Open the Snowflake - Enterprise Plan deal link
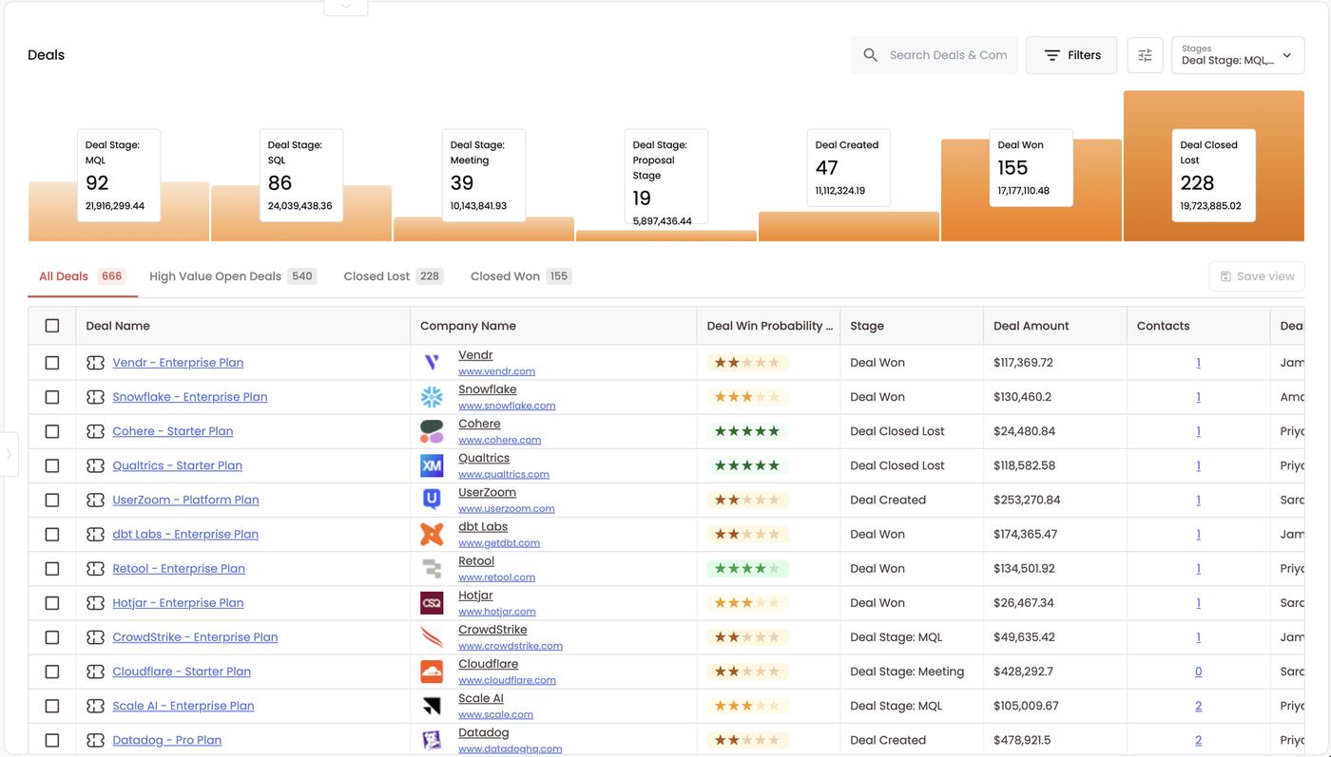The image size is (1331, 757). pyautogui.click(x=190, y=397)
